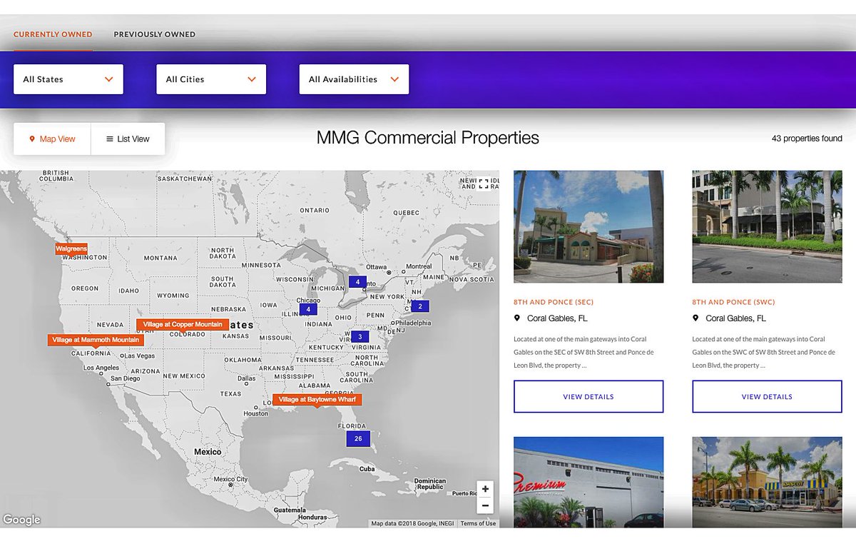Open the Toronto-area cluster of 4
Image resolution: width=856 pixels, height=544 pixels.
click(358, 282)
